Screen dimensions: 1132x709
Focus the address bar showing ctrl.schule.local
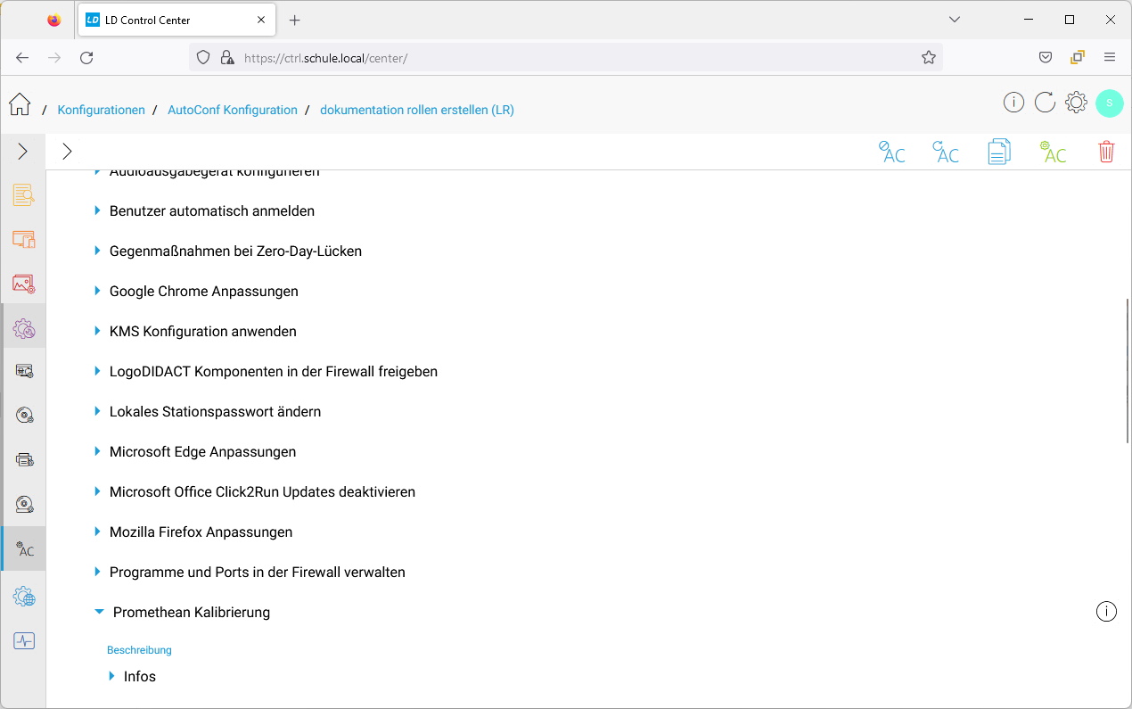(567, 57)
